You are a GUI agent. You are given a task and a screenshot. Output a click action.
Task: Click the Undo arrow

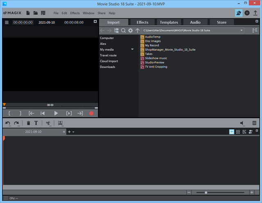coord(8,123)
